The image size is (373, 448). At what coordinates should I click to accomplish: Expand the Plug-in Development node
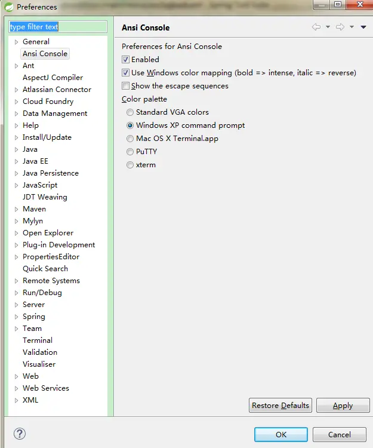(16, 245)
